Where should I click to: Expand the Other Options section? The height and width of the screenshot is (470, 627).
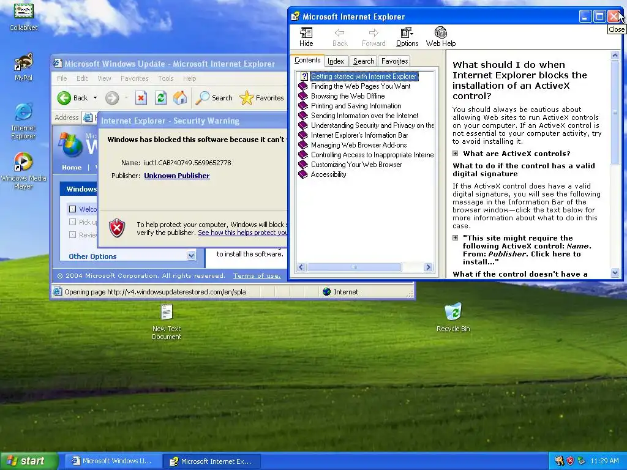191,256
